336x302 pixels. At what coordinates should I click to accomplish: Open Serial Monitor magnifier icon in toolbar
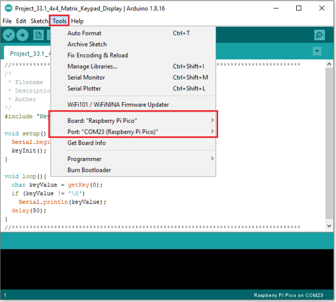click(319, 35)
